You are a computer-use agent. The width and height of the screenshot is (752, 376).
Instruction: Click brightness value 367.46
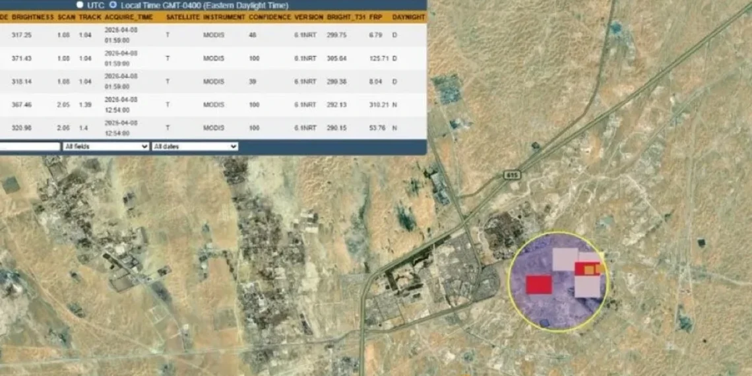click(x=22, y=104)
